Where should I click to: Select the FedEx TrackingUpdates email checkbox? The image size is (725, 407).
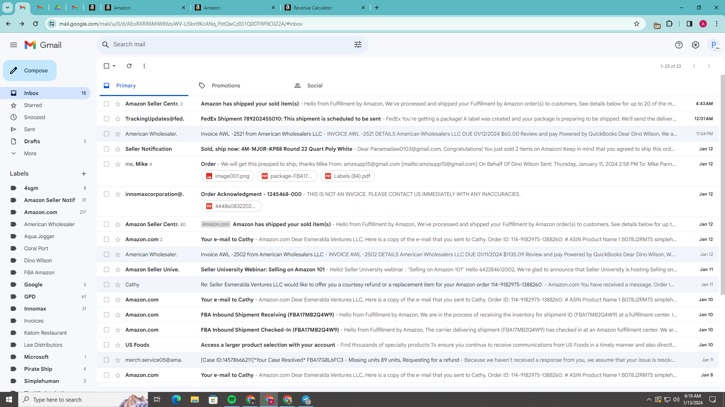[x=106, y=119]
